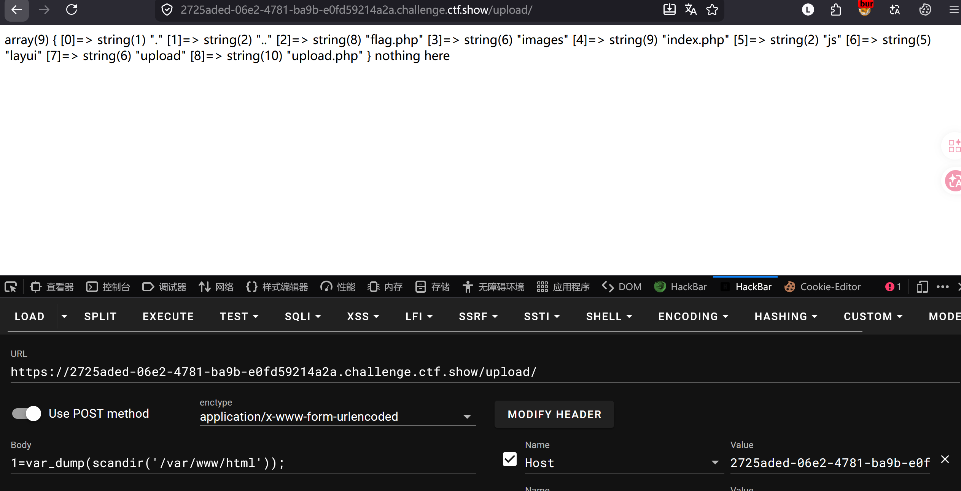Open the SSTI dropdown menu
This screenshot has height=491, width=961.
(542, 316)
